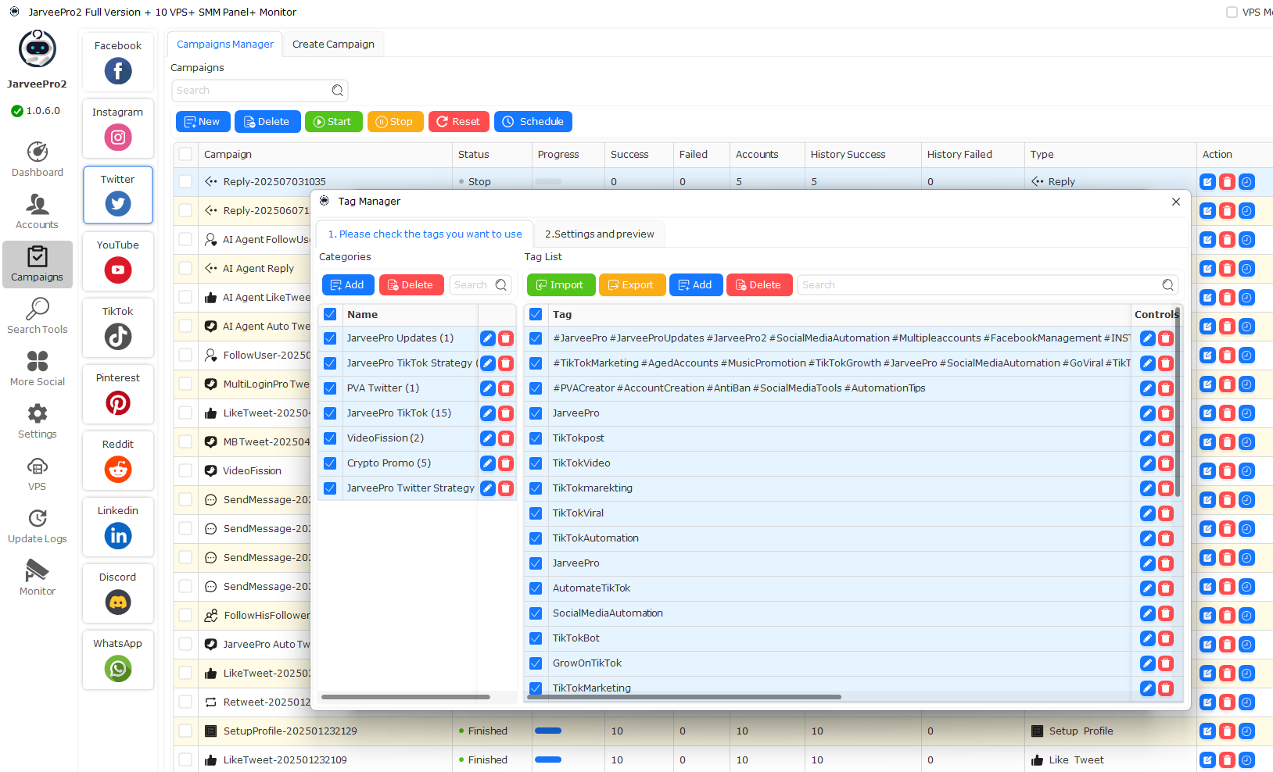Click the Stop campaign button
This screenshot has width=1273, height=772.
coord(396,122)
